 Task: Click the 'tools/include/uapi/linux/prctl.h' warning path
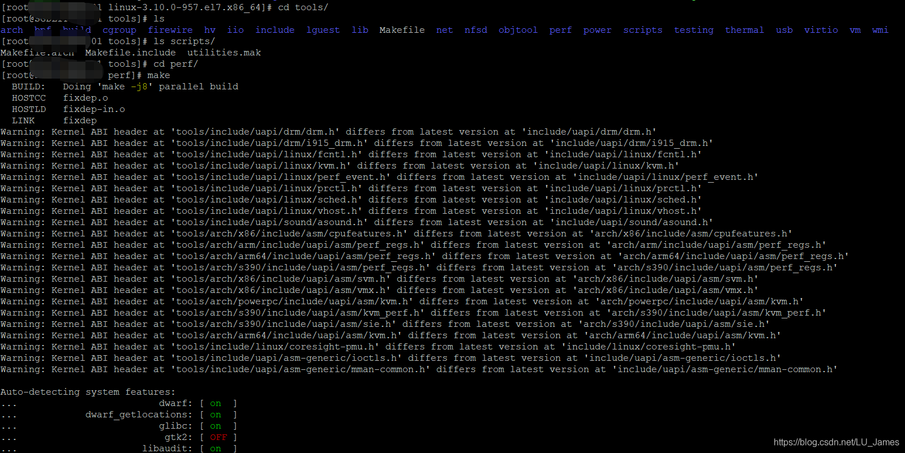tap(267, 188)
